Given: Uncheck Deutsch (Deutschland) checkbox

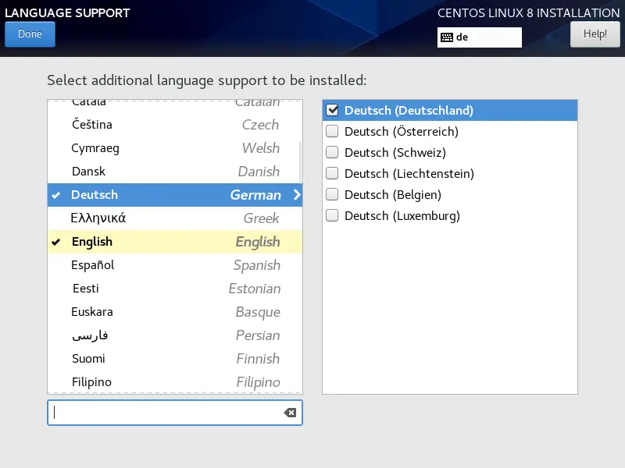Looking at the screenshot, I should 332,111.
